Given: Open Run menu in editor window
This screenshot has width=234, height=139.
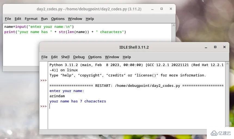Looking at the screenshot, I should click(44, 19).
